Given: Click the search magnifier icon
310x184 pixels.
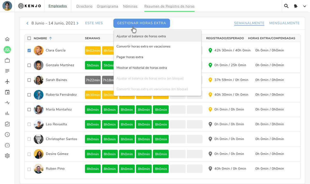Looking at the screenshot, I should [x=286, y=6].
